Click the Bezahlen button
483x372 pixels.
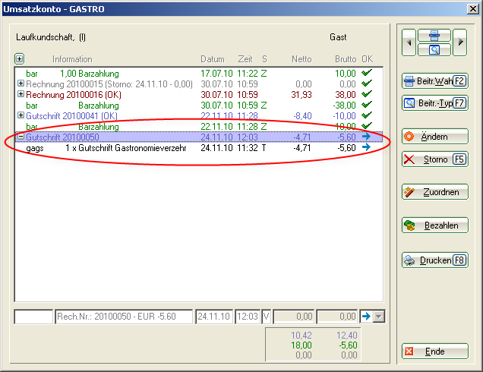435,225
